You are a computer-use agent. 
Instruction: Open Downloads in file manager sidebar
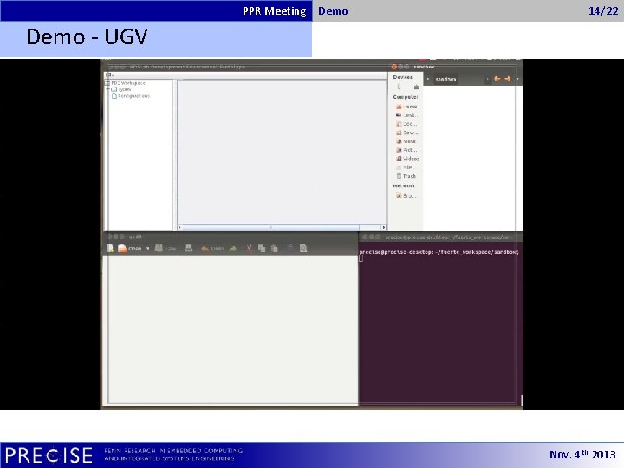tap(407, 133)
